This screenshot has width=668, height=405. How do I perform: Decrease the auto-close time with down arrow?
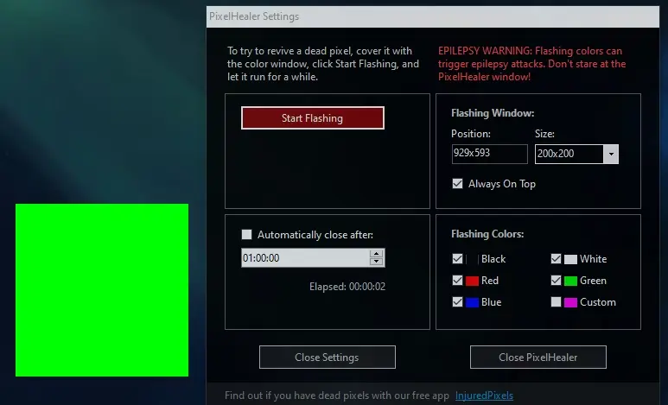click(x=376, y=262)
